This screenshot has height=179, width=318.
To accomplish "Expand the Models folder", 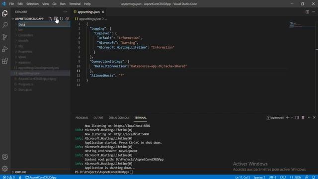I will click(x=23, y=41).
